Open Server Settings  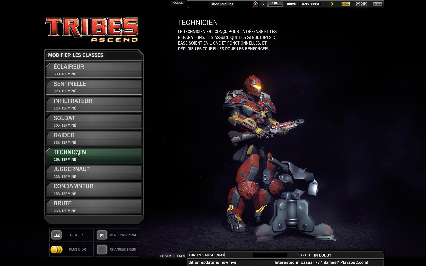click(172, 256)
